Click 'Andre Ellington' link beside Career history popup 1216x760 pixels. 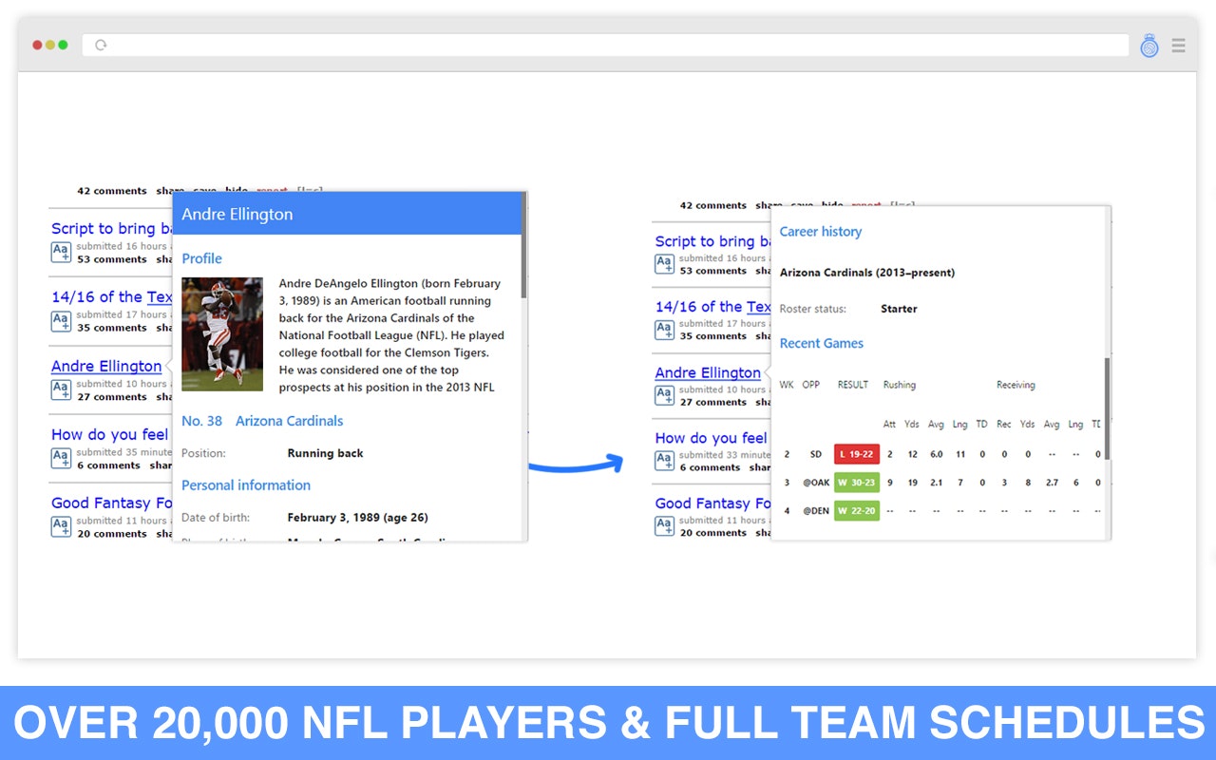708,372
